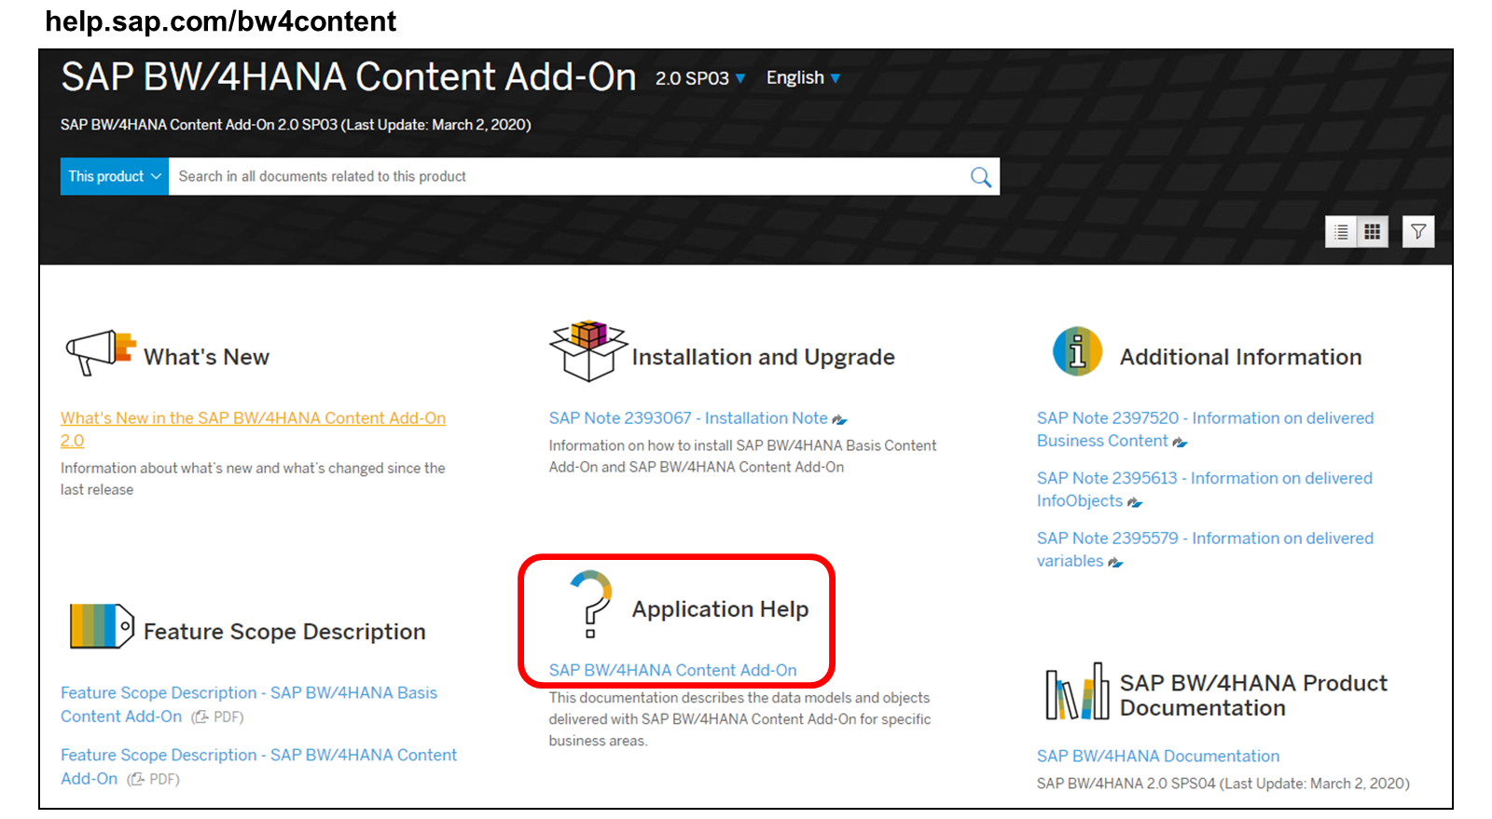This screenshot has width=1492, height=819.
Task: Click the Installation and Upgrade heading
Action: 763,357
